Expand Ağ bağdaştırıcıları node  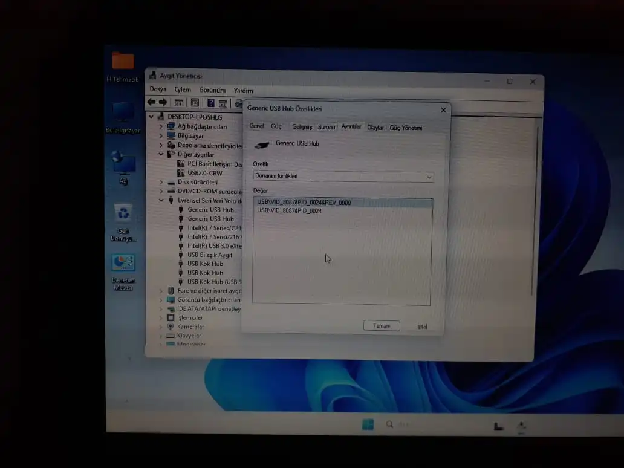pyautogui.click(x=161, y=126)
